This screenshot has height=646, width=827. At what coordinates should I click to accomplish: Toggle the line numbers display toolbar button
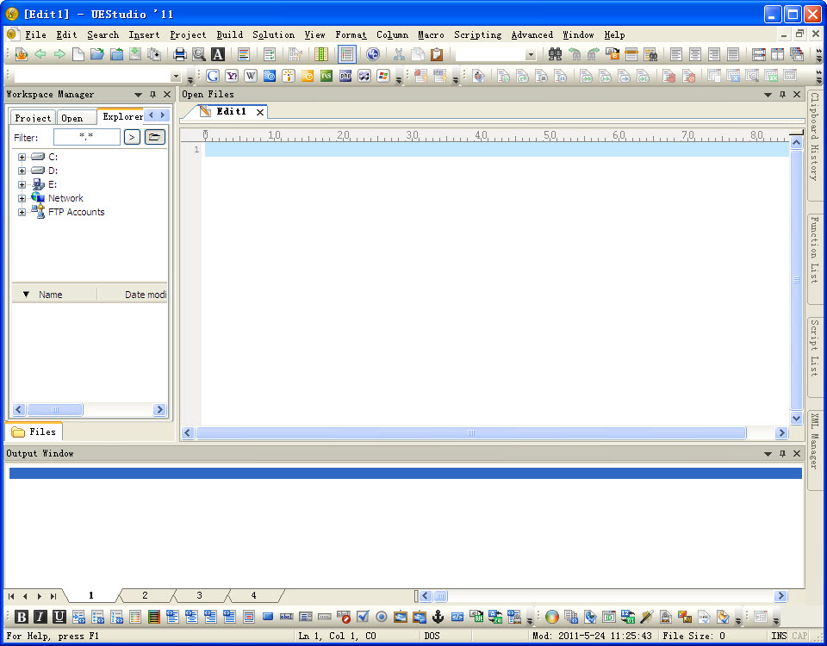346,54
